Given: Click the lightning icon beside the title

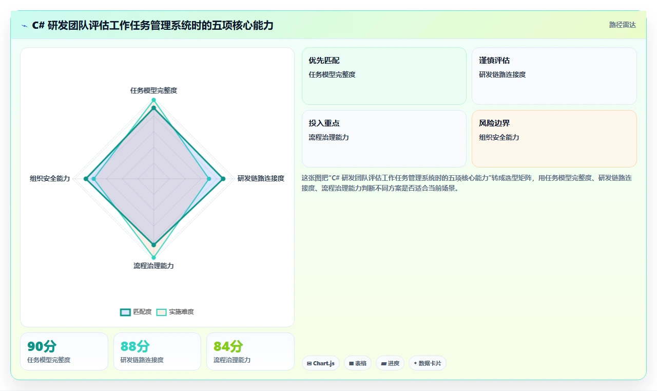Looking at the screenshot, I should tap(24, 25).
